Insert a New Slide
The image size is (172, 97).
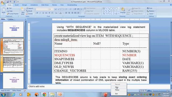point(23,11)
